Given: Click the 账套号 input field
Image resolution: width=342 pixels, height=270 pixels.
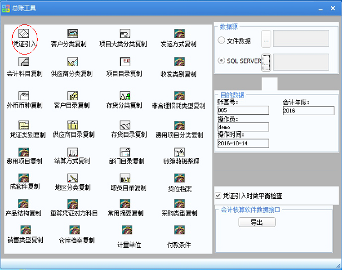Looking at the screenshot, I should coord(243,111).
